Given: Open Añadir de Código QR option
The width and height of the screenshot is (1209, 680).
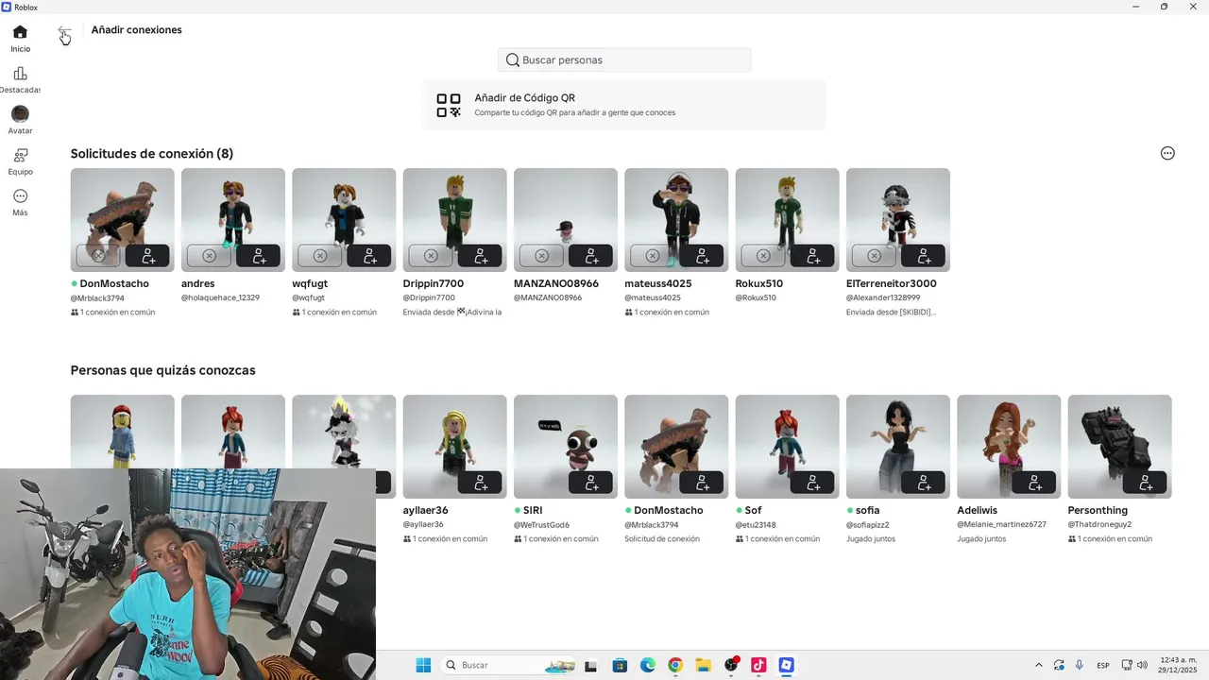Looking at the screenshot, I should click(624, 105).
